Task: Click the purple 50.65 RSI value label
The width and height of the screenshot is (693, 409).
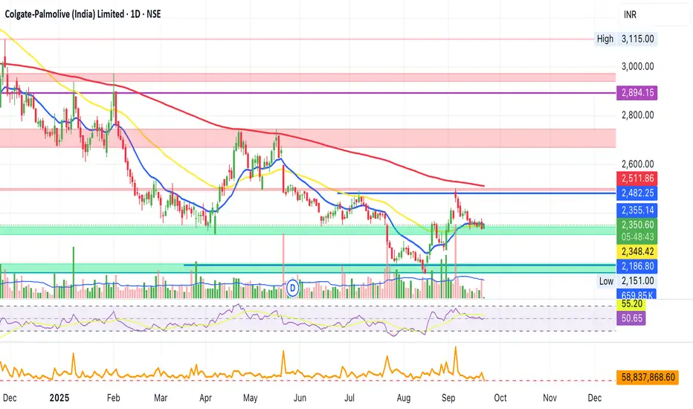Action: click(631, 318)
